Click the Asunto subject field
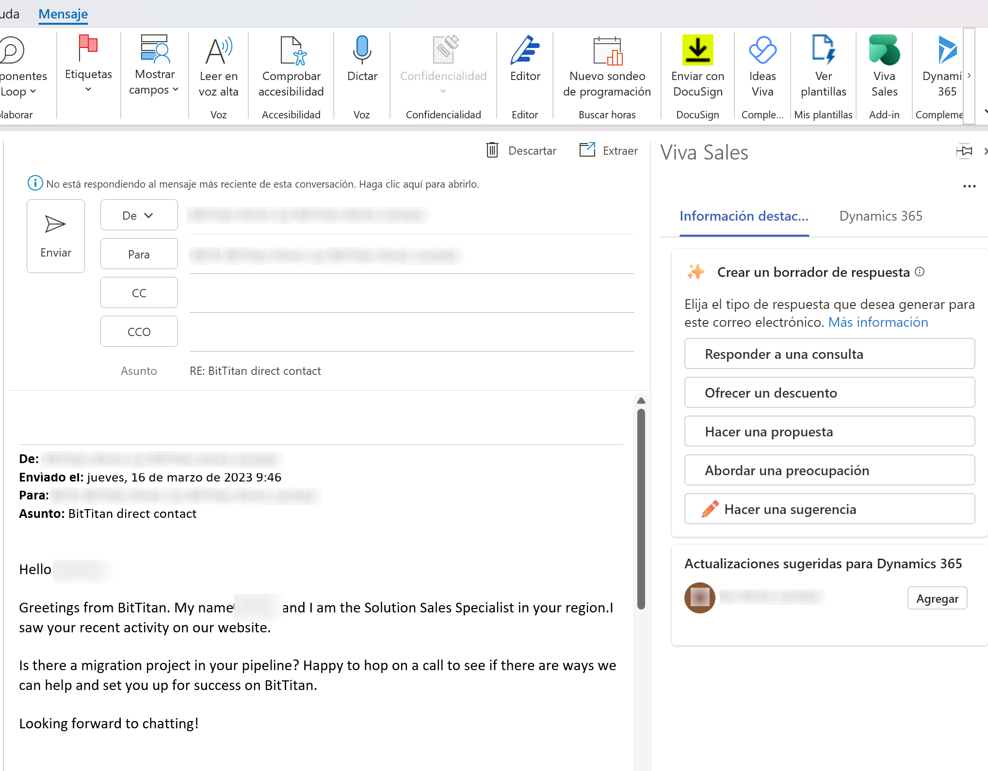This screenshot has width=988, height=771. tap(411, 371)
